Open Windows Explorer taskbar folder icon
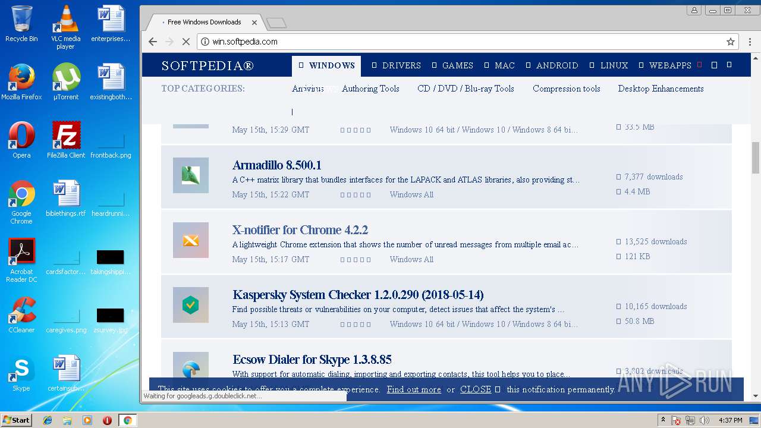The image size is (761, 428). pyautogui.click(x=67, y=420)
